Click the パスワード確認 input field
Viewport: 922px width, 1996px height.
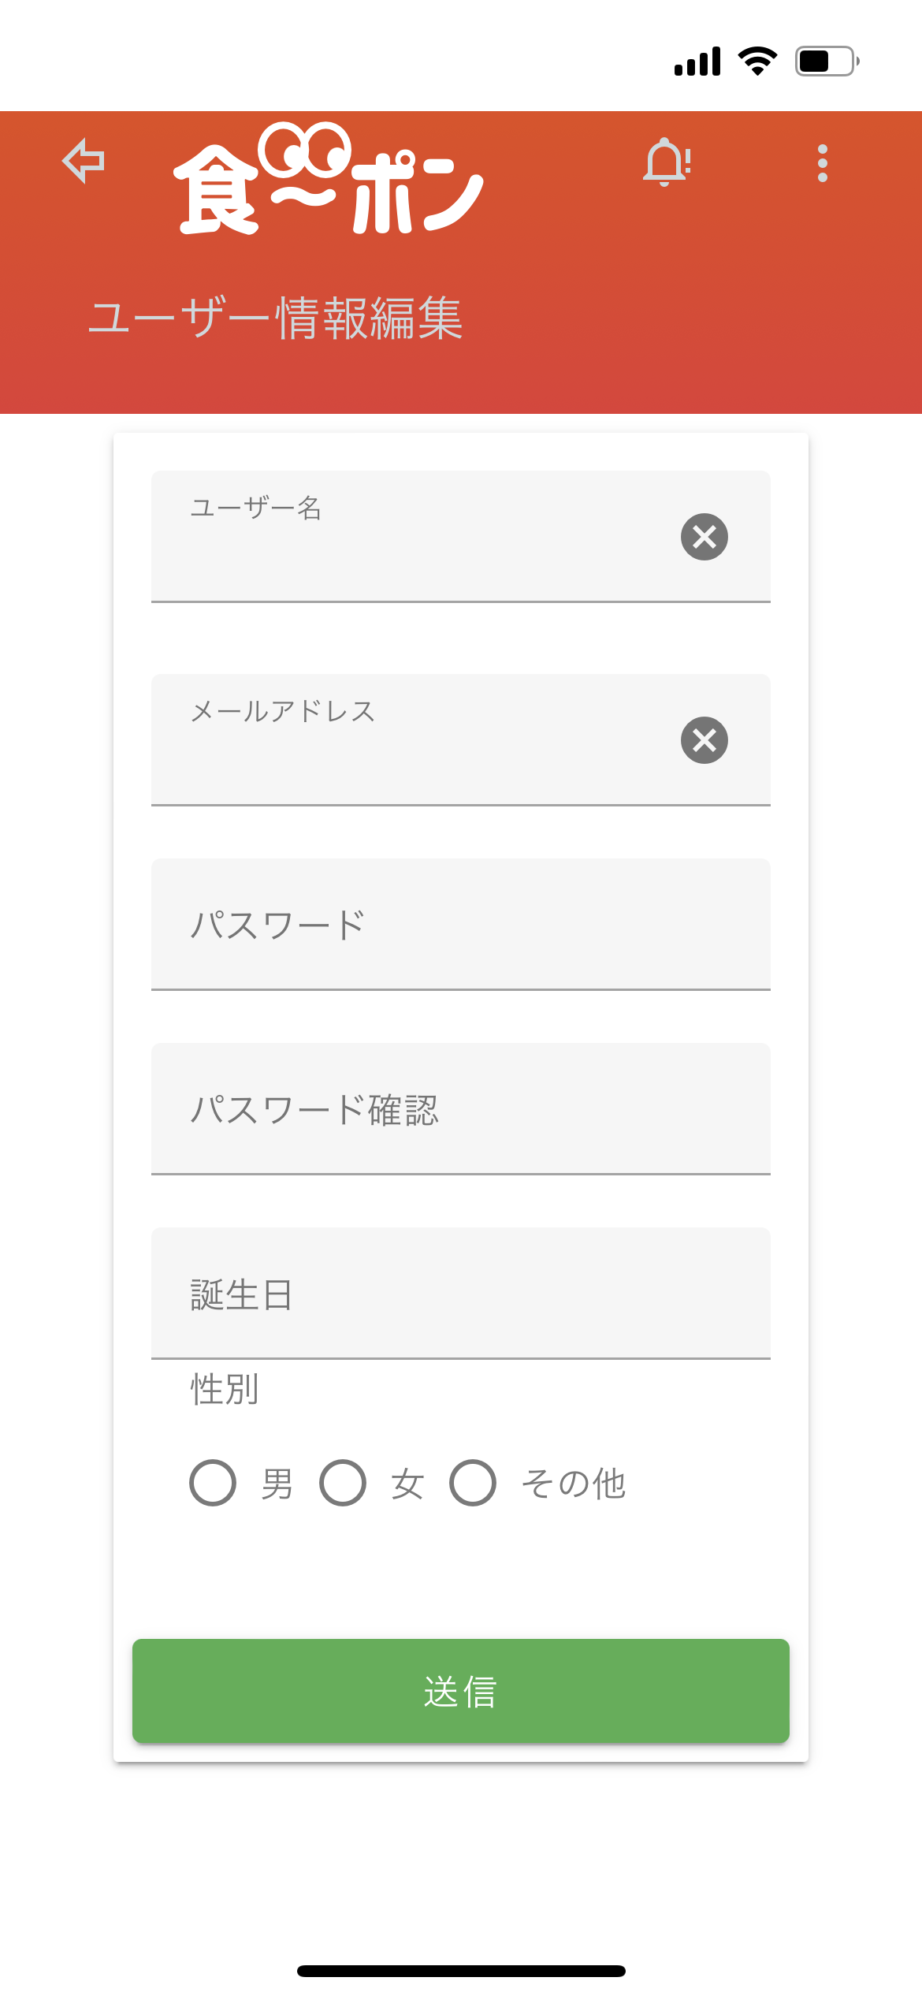pyautogui.click(x=460, y=1109)
